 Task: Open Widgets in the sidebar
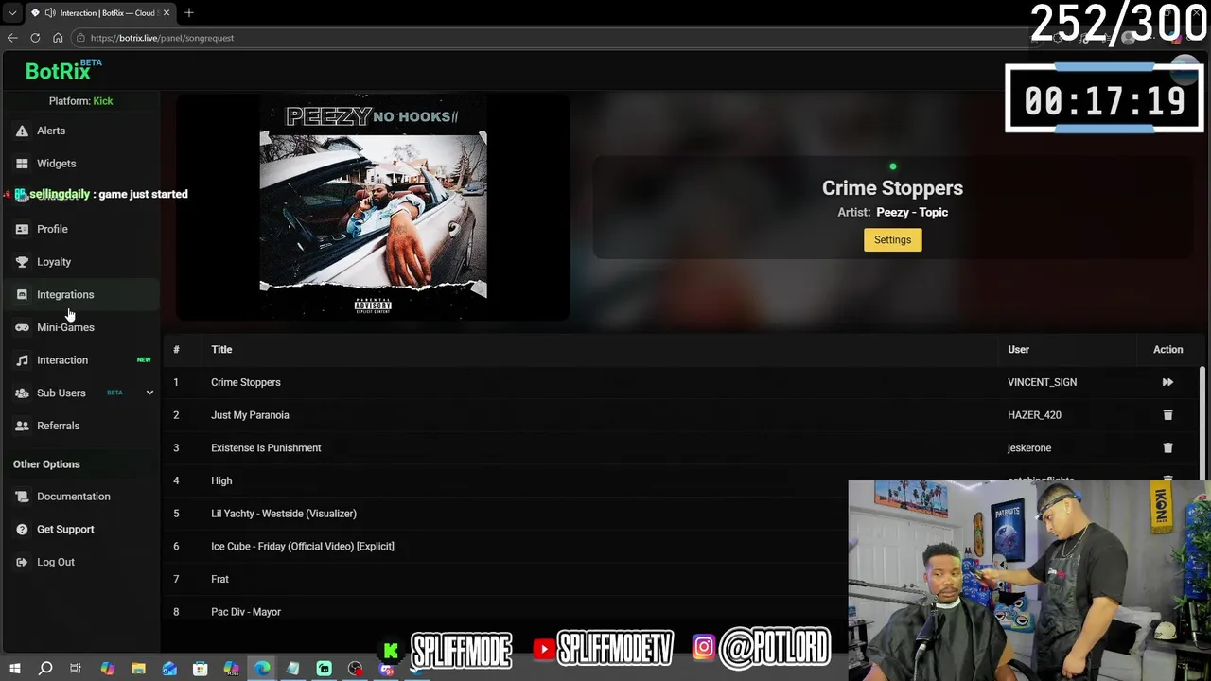56,164
